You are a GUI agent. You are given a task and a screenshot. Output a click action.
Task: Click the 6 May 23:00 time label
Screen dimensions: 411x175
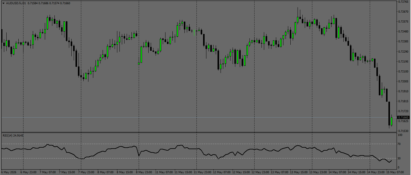pos(28,172)
